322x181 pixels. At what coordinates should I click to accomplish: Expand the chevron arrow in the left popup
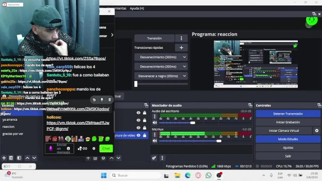pos(112,35)
